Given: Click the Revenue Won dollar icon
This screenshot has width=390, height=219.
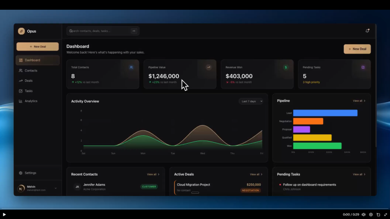Looking at the screenshot, I should coord(286,67).
